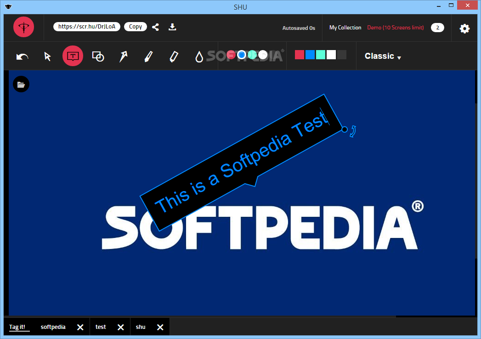Undo the last action
The image size is (481, 339).
coord(22,56)
